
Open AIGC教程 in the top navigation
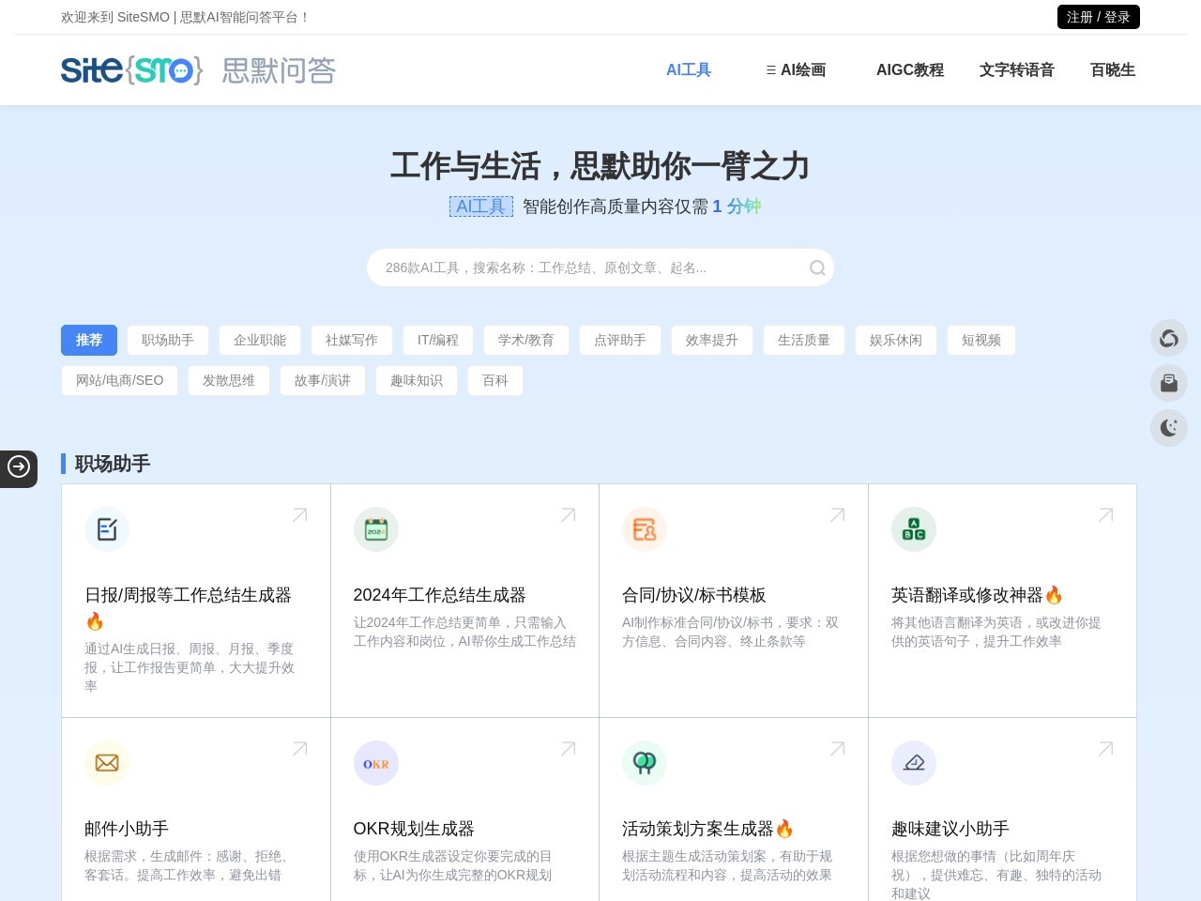pos(909,70)
